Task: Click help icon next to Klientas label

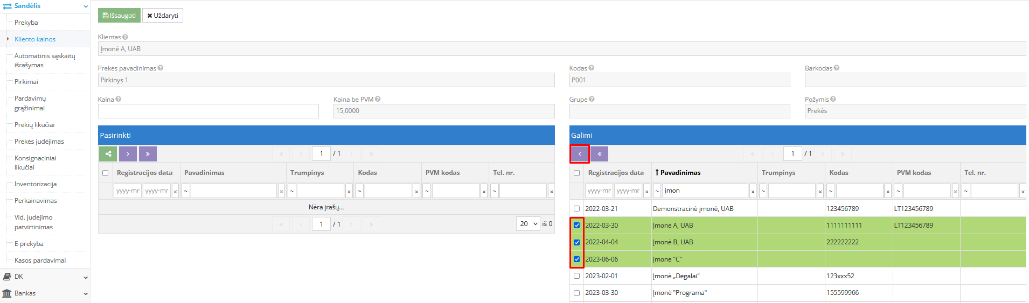Action: [x=125, y=37]
